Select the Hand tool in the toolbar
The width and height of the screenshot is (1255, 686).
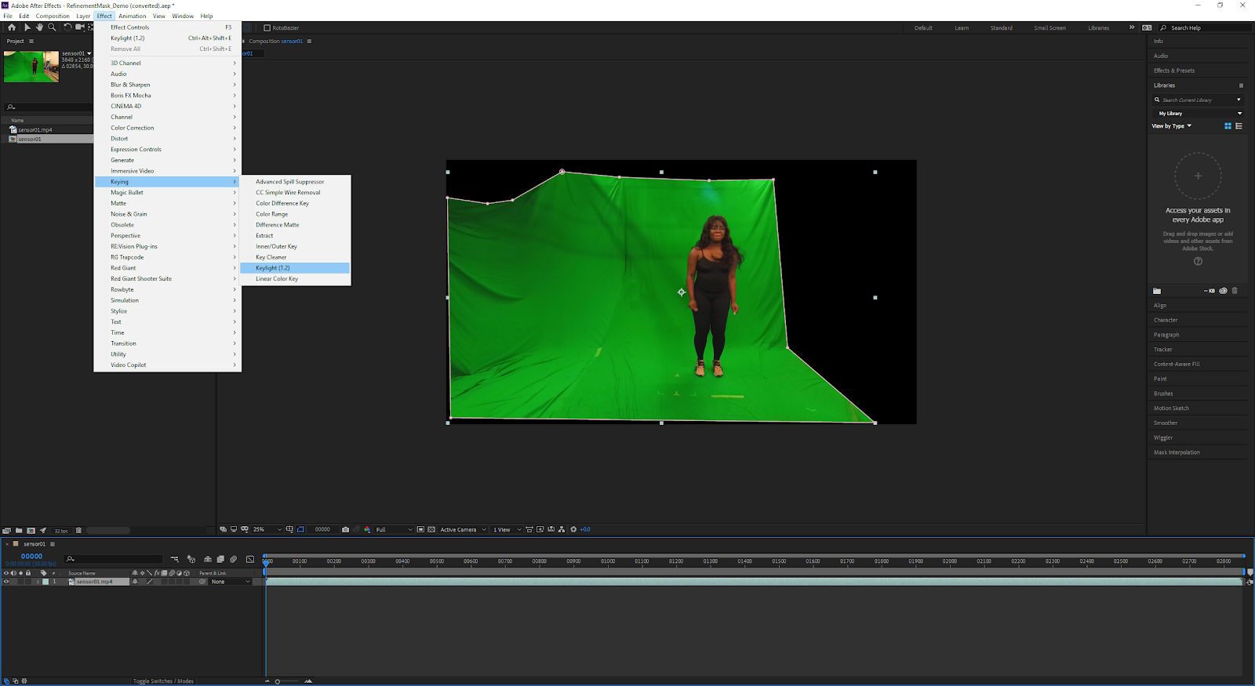pos(39,27)
